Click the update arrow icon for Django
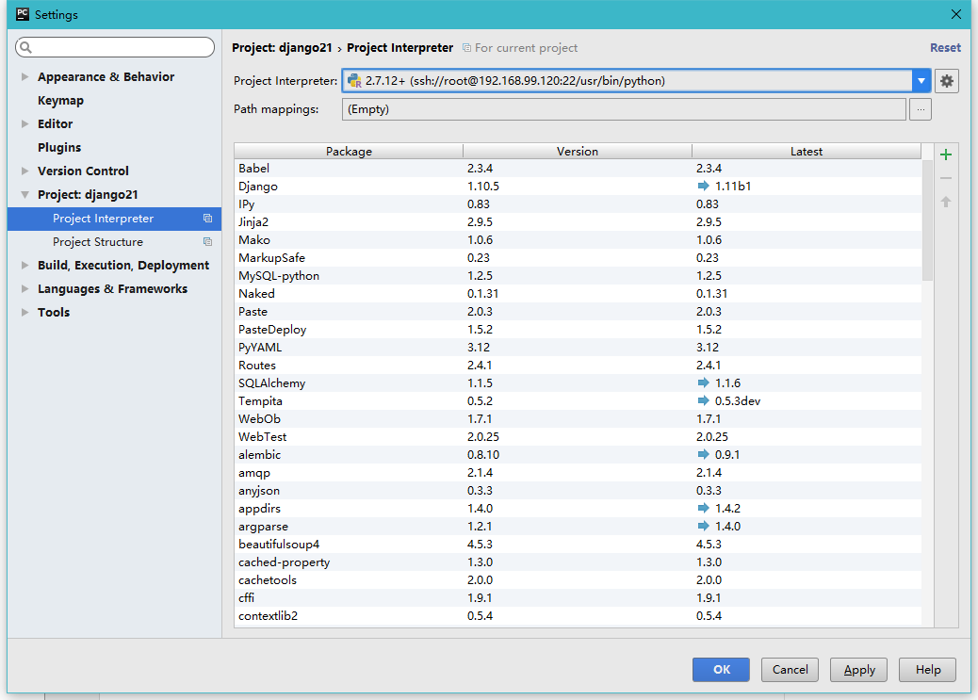 (x=703, y=186)
